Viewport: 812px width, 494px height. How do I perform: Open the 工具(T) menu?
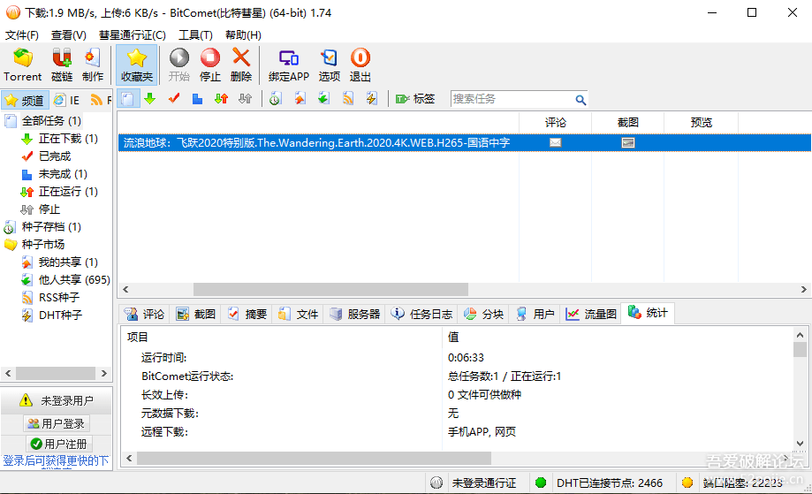point(195,34)
